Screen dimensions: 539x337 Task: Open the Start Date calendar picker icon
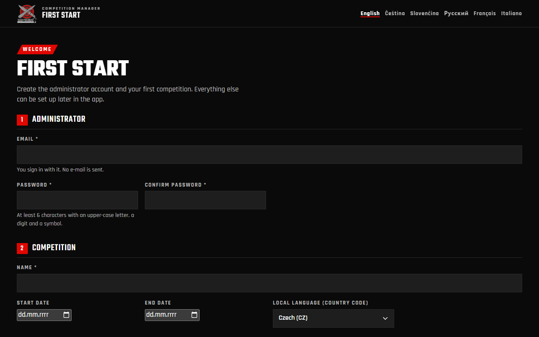[x=66, y=315]
